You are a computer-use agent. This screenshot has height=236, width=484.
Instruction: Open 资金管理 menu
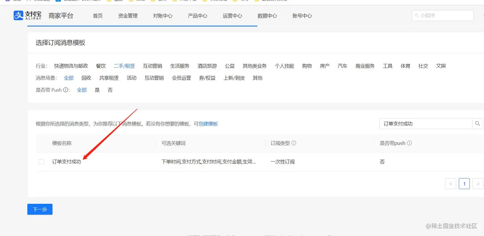click(x=128, y=16)
